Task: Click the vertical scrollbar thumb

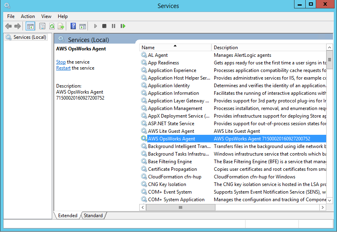Action: point(329,60)
